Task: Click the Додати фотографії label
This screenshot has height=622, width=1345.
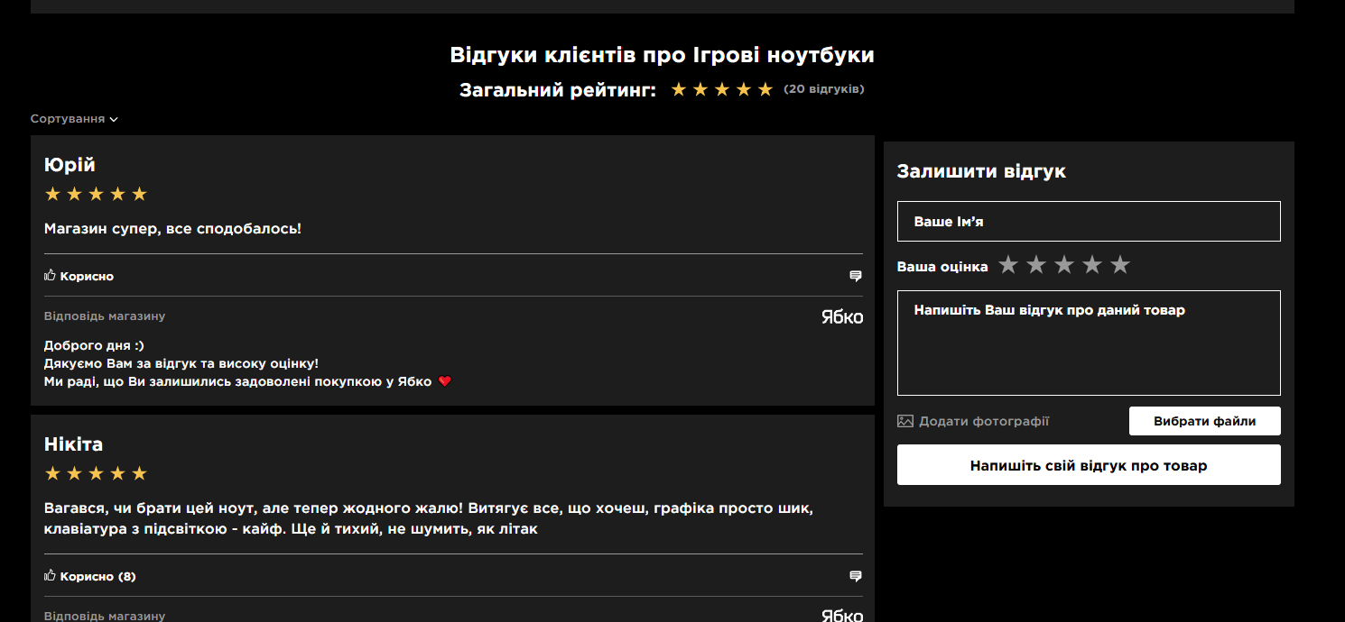Action: point(984,421)
